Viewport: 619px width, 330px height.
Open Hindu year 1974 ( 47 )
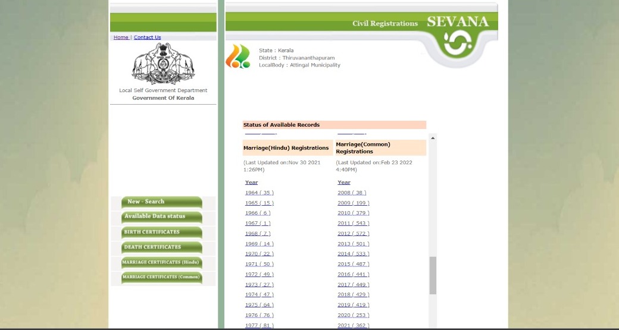(x=260, y=294)
